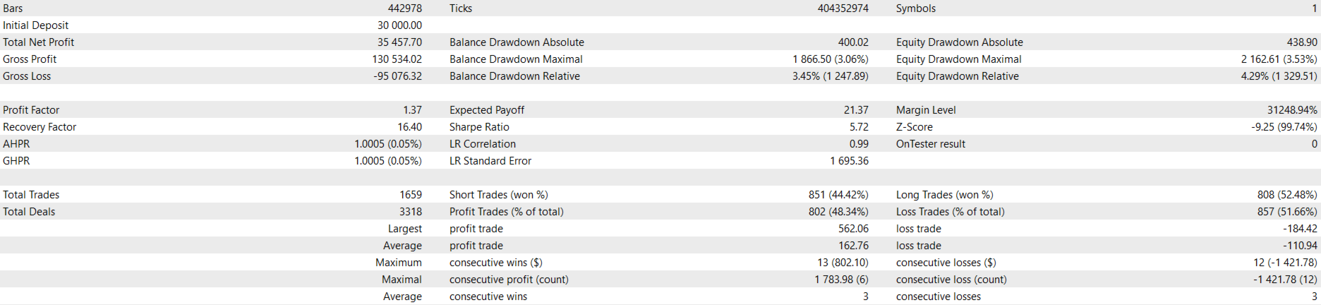
Task: Select the Bars label in first row
Action: [13, 8]
